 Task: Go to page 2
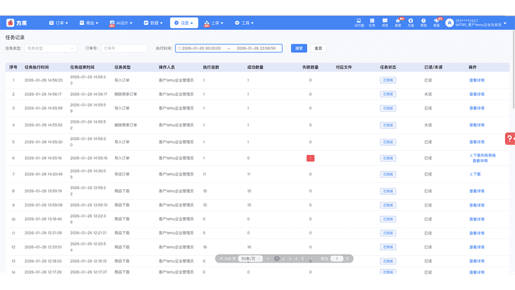283,259
